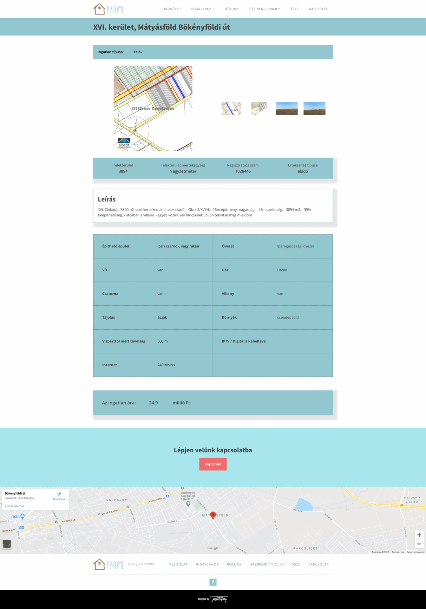Click the 500 m distance value
This screenshot has width=426, height=609.
[163, 341]
